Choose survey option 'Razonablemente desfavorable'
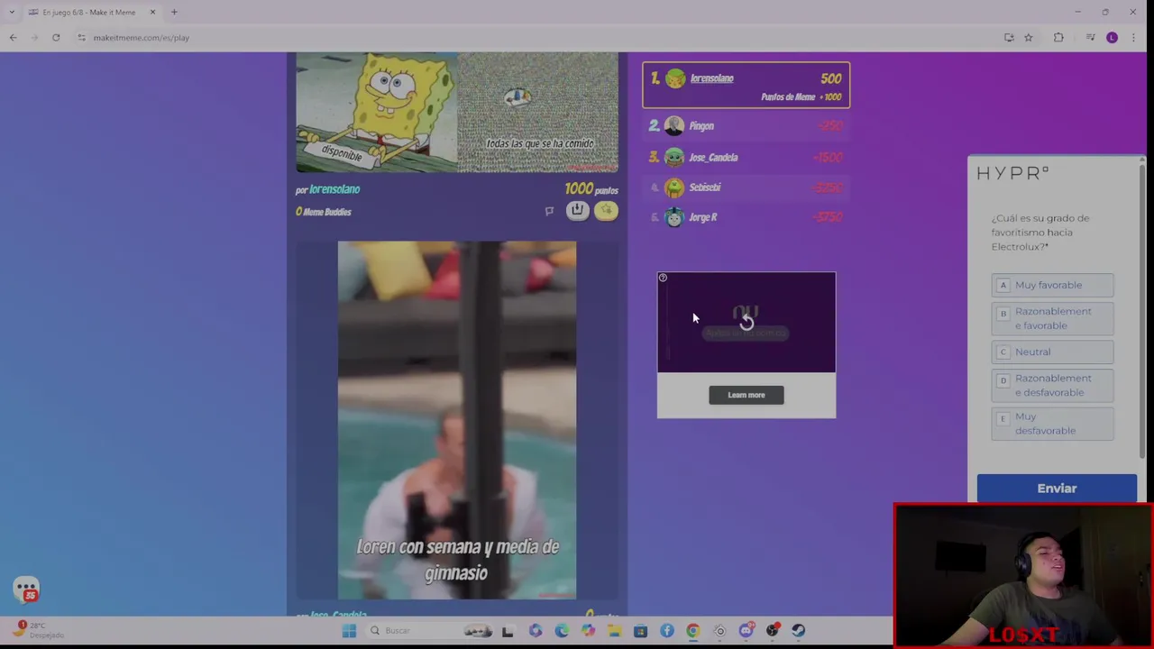The height and width of the screenshot is (649, 1154). pos(1052,385)
